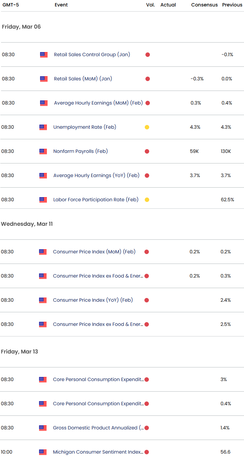Click the GMT-5 timezone header
The width and height of the screenshot is (244, 457).
point(11,5)
